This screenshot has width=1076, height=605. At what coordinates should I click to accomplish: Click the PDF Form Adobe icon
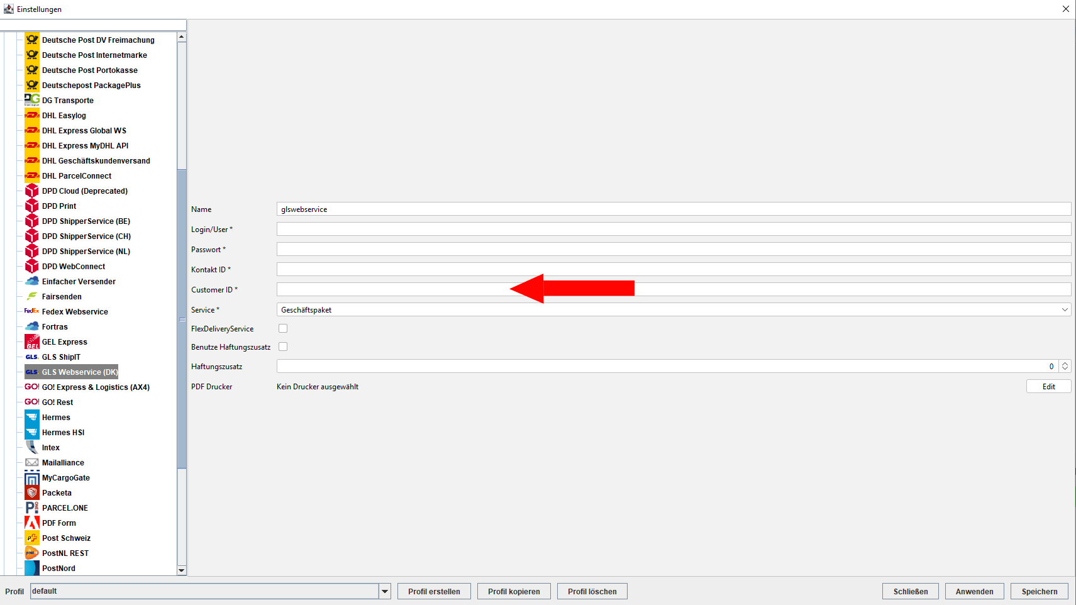click(32, 523)
